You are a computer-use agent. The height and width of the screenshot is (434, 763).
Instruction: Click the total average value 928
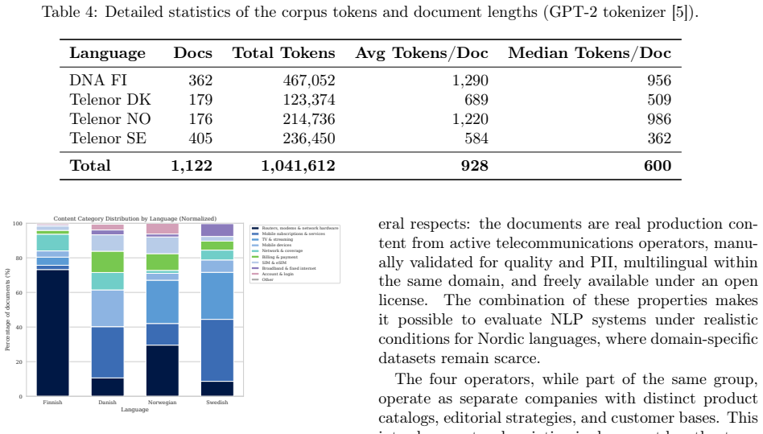tap(474, 165)
